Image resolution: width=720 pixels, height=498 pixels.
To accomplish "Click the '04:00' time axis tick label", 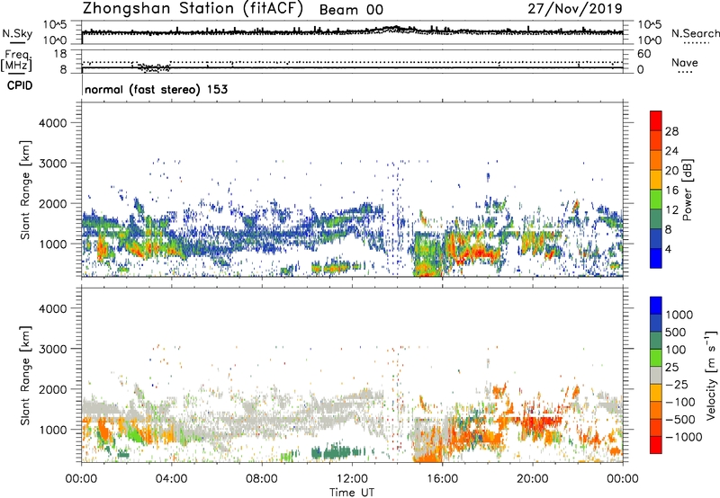I will click(x=171, y=479).
